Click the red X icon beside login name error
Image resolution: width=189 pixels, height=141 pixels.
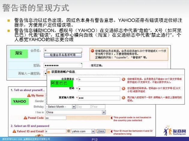point(123,79)
